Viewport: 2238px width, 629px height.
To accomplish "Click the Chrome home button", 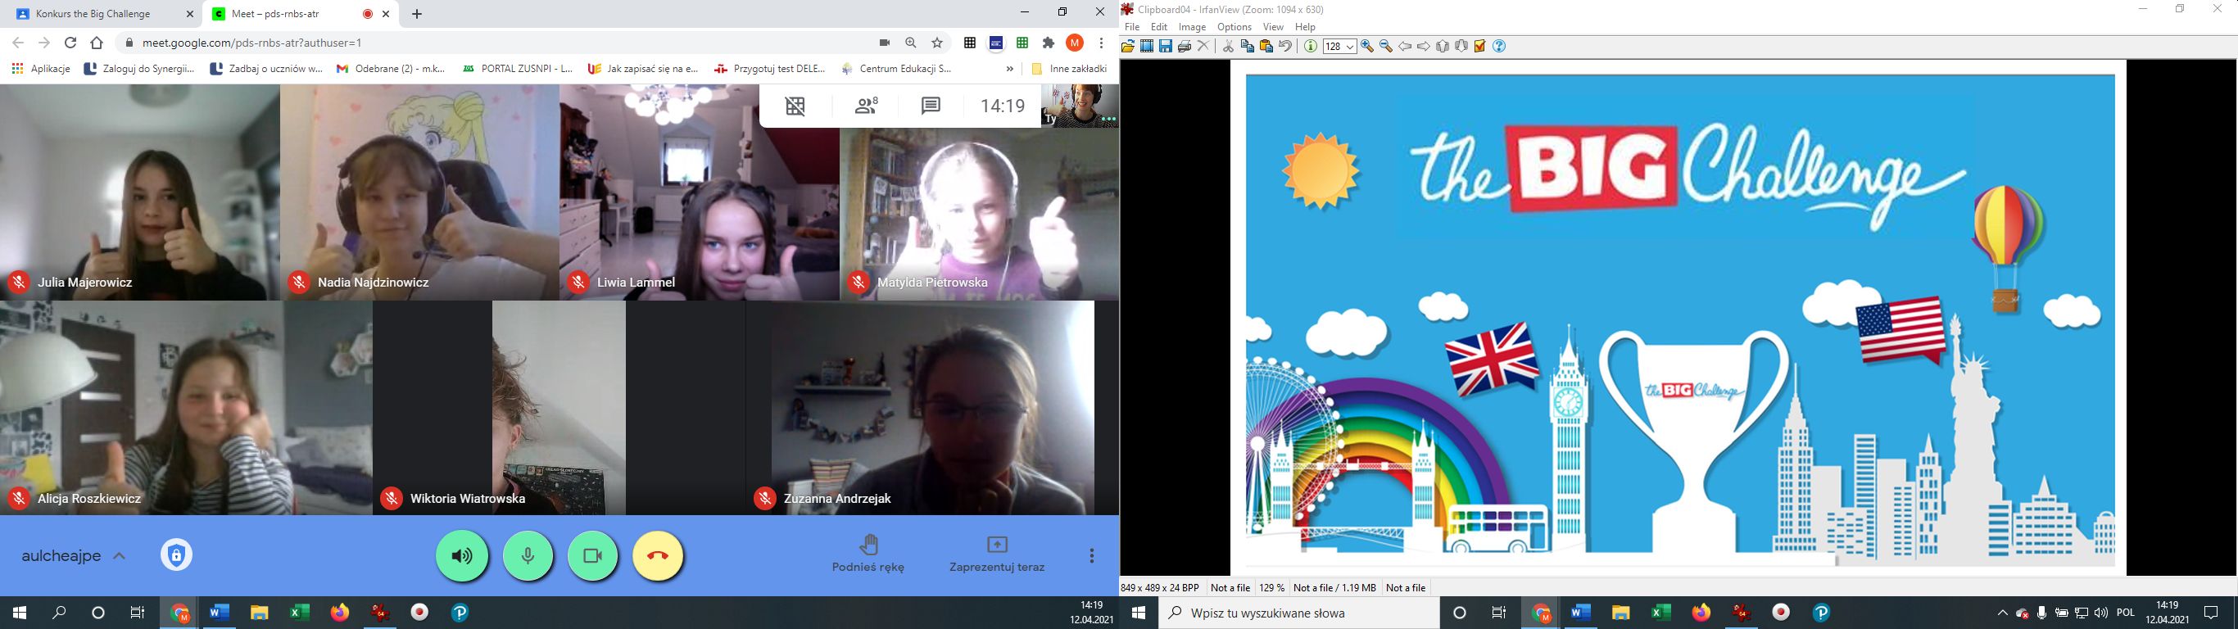I will point(97,43).
